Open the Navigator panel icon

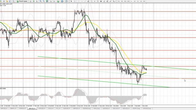point(7,1)
